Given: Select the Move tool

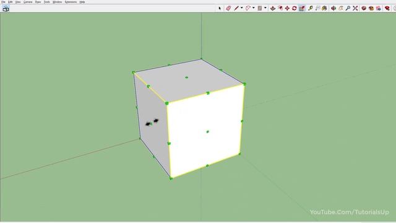Looking at the screenshot, I should click(x=287, y=8).
